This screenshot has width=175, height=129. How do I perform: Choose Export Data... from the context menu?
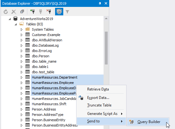click(x=101, y=98)
